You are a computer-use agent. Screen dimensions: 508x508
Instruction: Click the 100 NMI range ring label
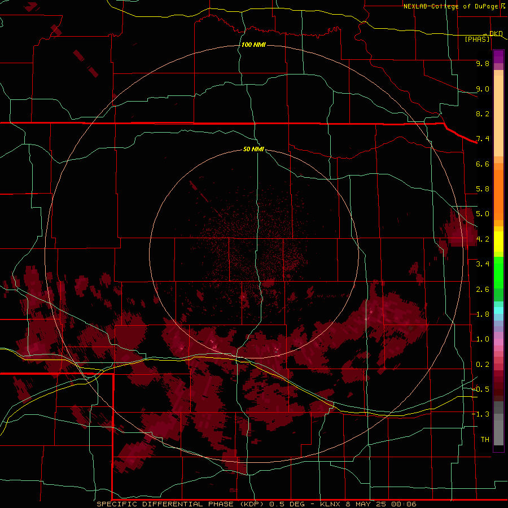(253, 45)
